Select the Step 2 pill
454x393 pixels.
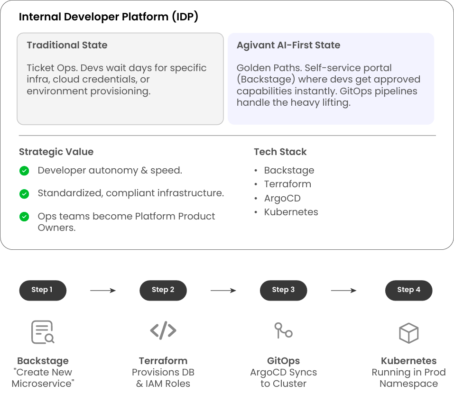pos(163,290)
